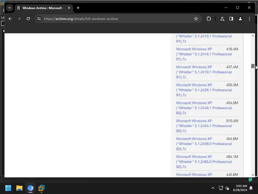View site information icon in address bar
Screen dimensions: 258x194
coord(39,19)
